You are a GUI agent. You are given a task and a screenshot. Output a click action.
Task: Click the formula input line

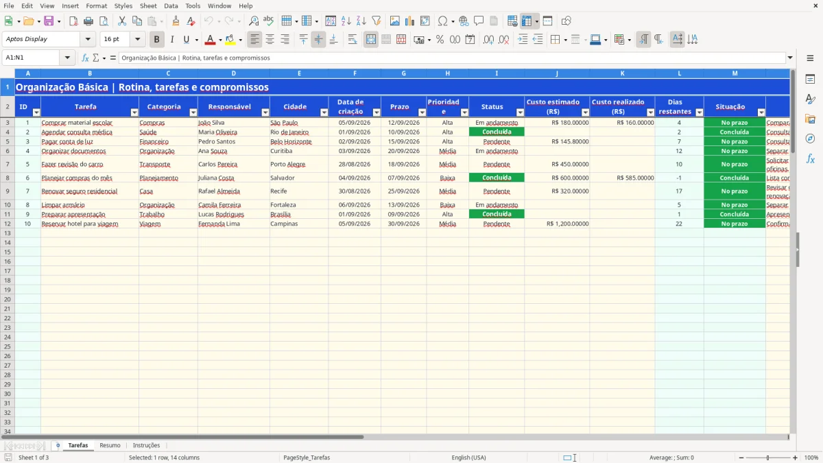click(x=452, y=58)
